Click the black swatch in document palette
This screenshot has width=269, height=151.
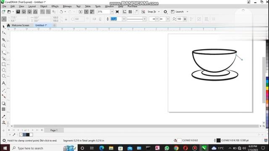pos(28,135)
